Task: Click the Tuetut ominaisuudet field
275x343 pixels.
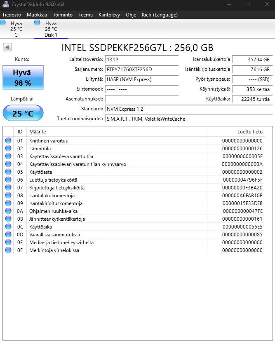Action: coord(189,119)
